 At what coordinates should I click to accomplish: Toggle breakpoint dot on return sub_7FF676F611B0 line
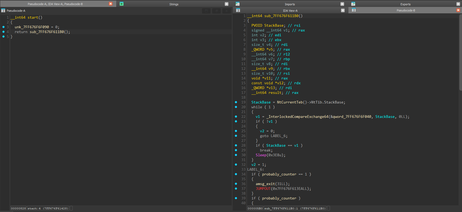pyautogui.click(x=3, y=32)
